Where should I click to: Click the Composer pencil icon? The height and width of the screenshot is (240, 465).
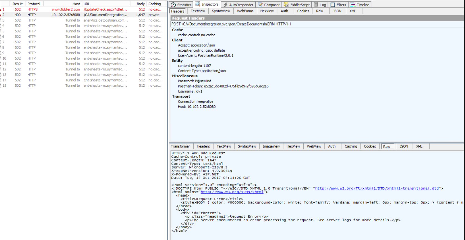pos(260,5)
